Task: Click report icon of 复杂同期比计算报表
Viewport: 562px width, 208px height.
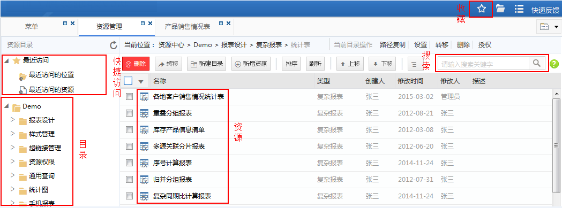Action: coord(144,196)
